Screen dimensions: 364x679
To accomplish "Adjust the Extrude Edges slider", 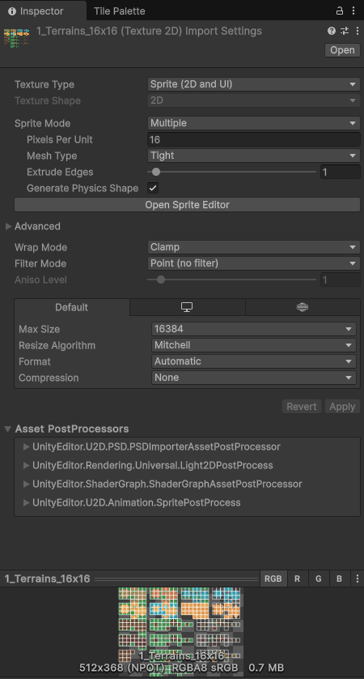I will pos(231,172).
